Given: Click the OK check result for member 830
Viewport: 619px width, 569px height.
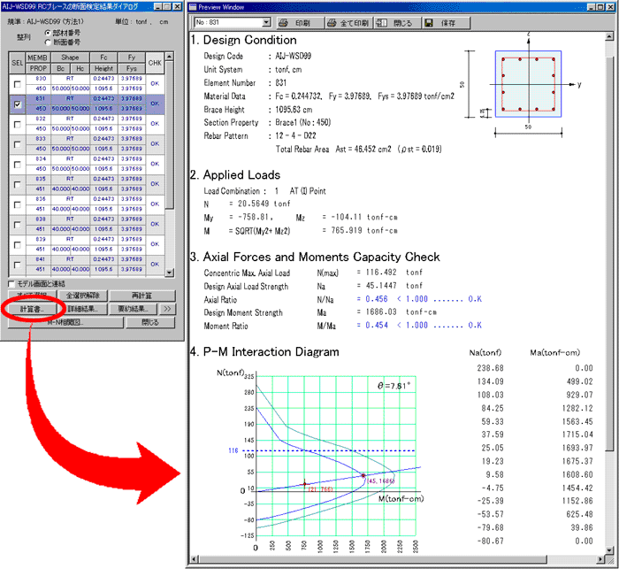Looking at the screenshot, I should point(155,84).
